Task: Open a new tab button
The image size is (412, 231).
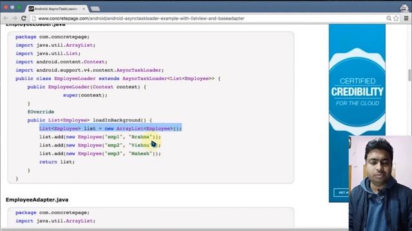Action: coord(95,9)
